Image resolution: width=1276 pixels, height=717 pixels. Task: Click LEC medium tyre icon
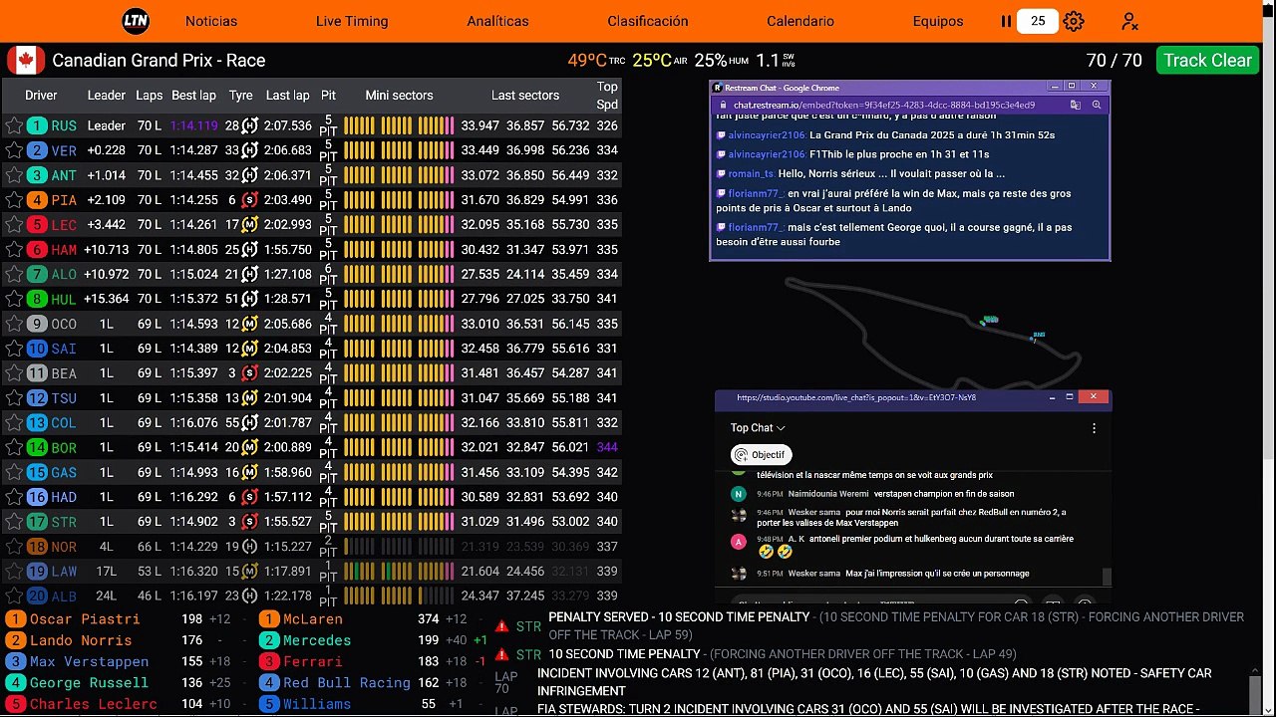250,225
